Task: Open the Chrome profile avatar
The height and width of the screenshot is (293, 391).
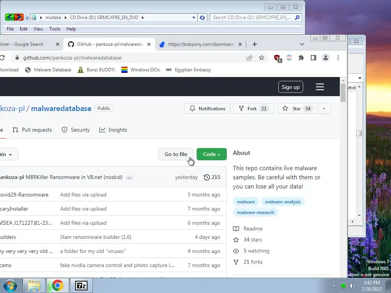Action: tap(325, 58)
